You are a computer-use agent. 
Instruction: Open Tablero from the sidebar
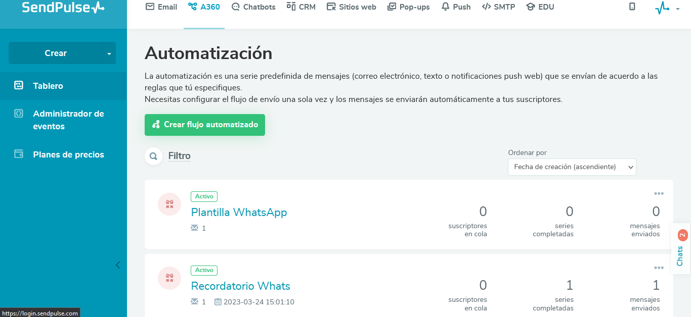coord(48,85)
